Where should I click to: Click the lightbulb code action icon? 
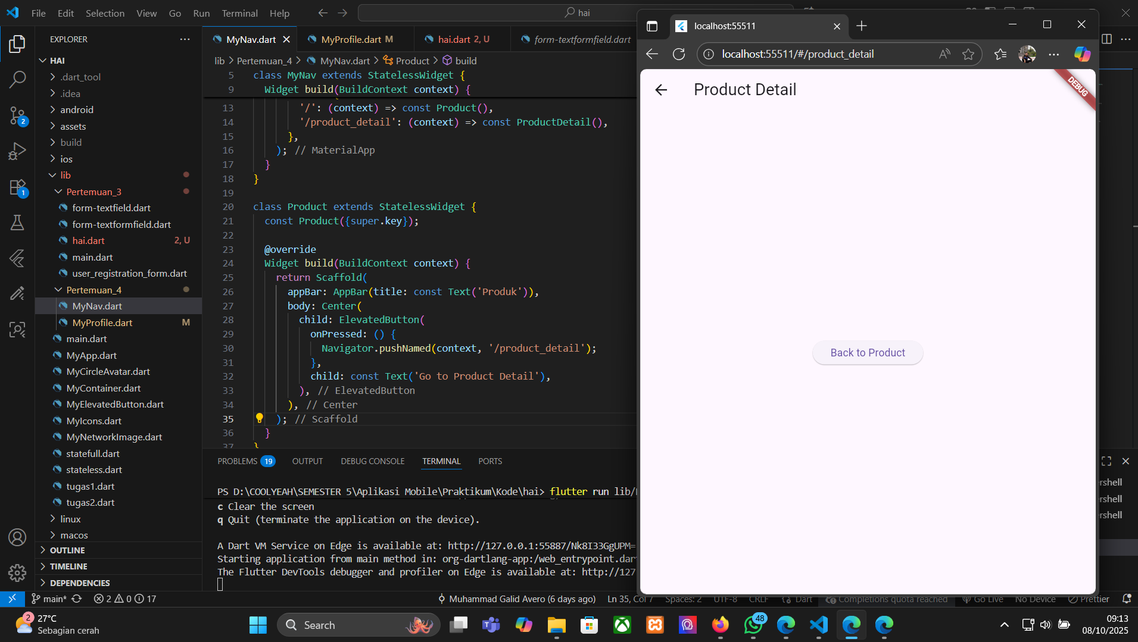point(260,418)
